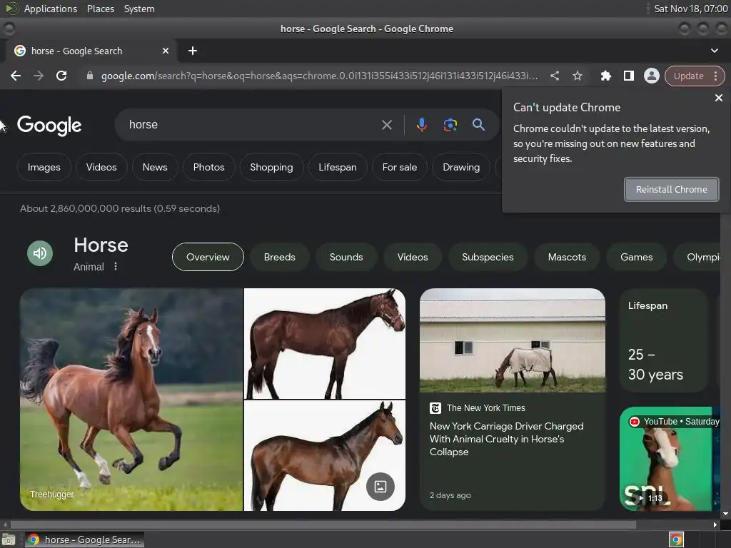Reload the page with the refresh icon
731x548 pixels.
tap(61, 76)
